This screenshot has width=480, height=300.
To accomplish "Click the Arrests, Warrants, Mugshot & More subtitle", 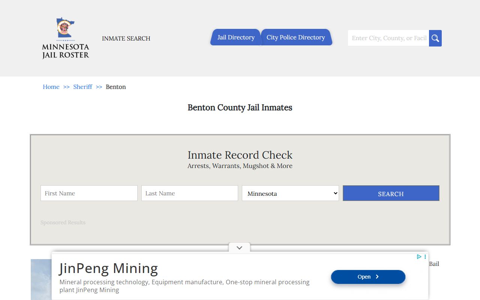I will [x=240, y=166].
